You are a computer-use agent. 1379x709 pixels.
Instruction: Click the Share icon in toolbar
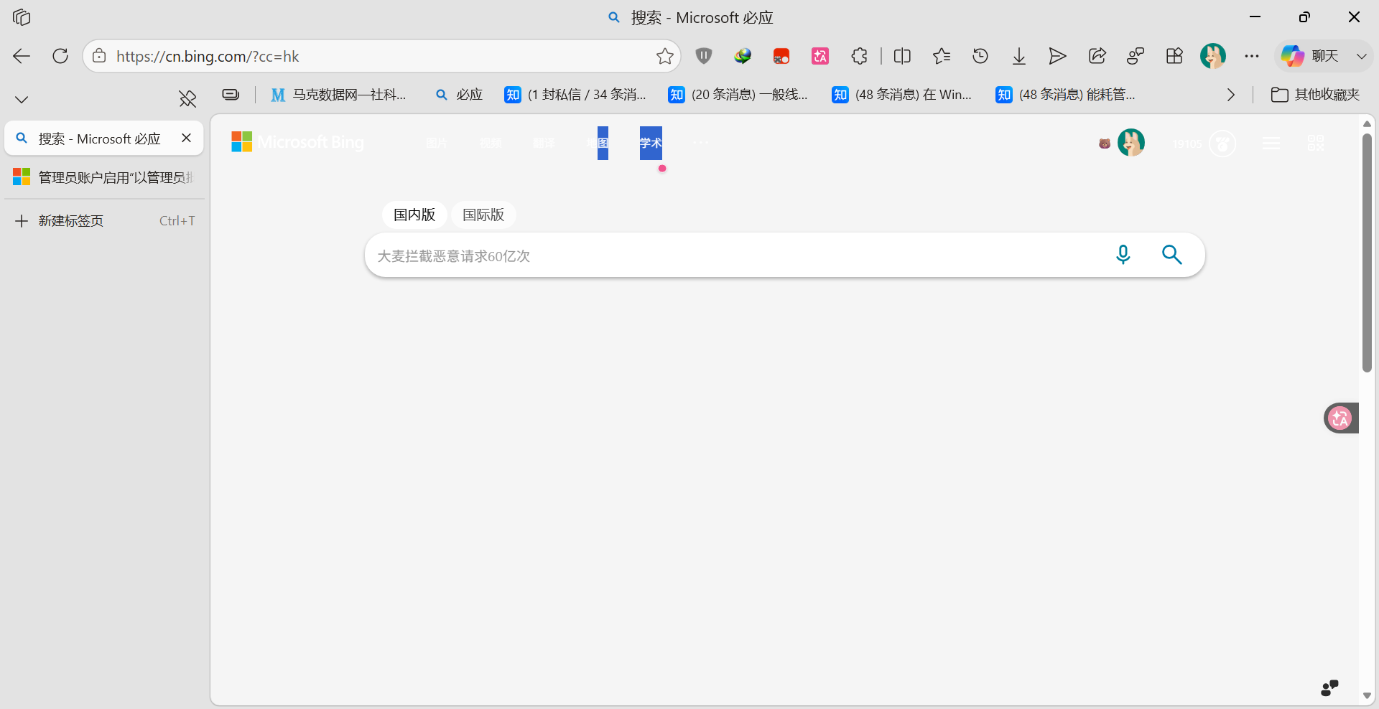pyautogui.click(x=1097, y=56)
